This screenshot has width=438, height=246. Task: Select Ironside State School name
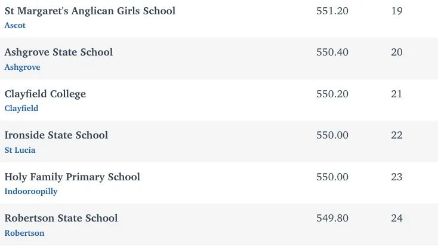[56, 136]
